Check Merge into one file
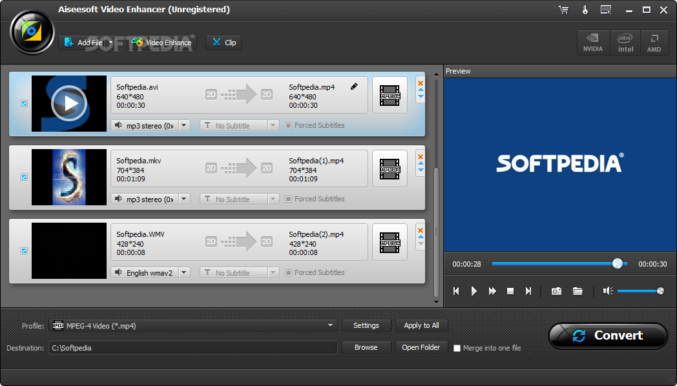 click(x=457, y=348)
